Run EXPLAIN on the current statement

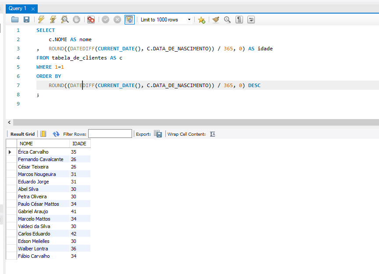coord(64,20)
